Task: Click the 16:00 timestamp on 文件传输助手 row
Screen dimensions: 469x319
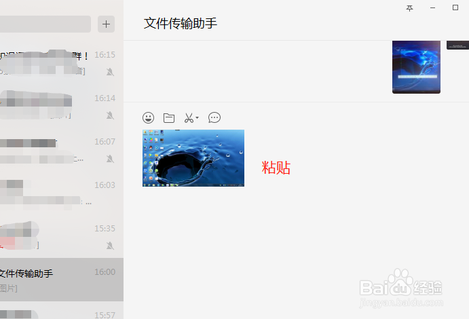Action: tap(105, 271)
